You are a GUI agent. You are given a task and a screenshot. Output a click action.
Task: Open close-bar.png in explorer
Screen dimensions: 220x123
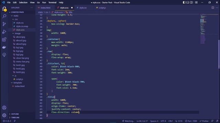[22, 58]
